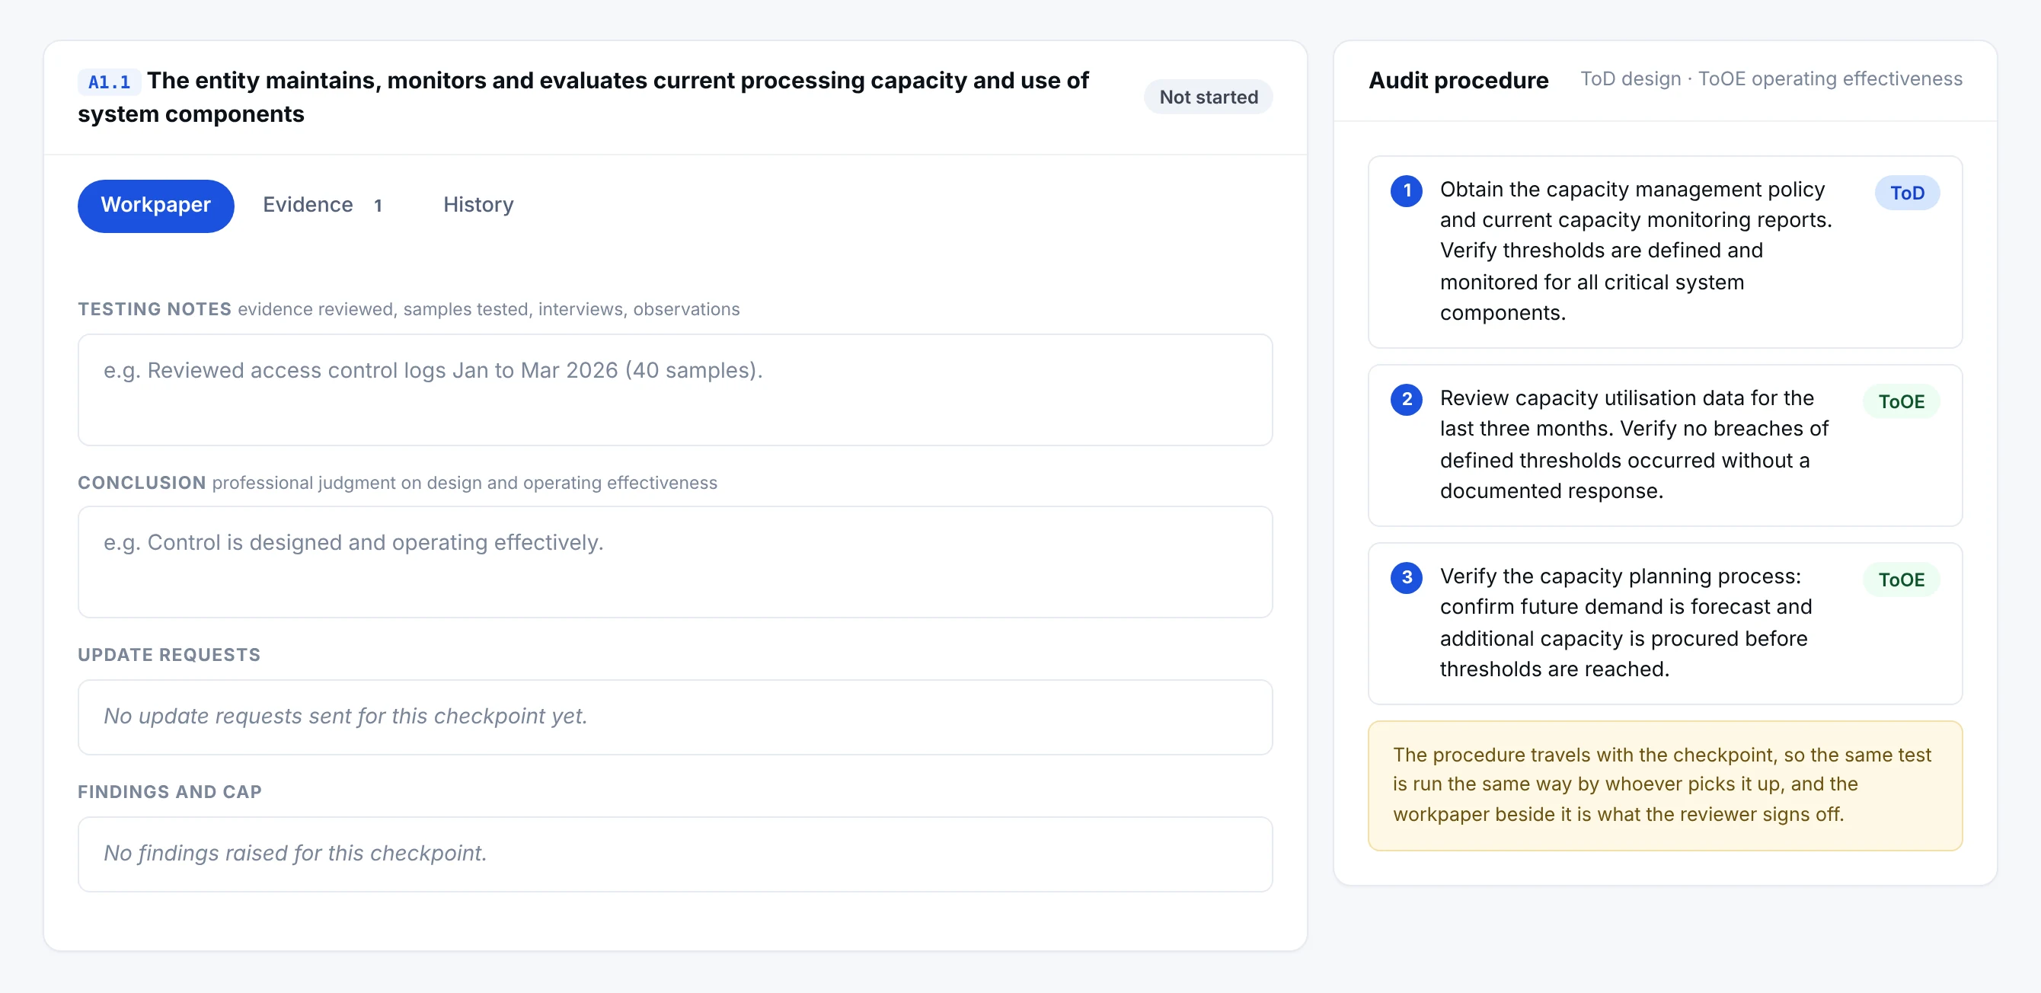Click the ToD badge on step 1
2041x993 pixels.
1906,193
